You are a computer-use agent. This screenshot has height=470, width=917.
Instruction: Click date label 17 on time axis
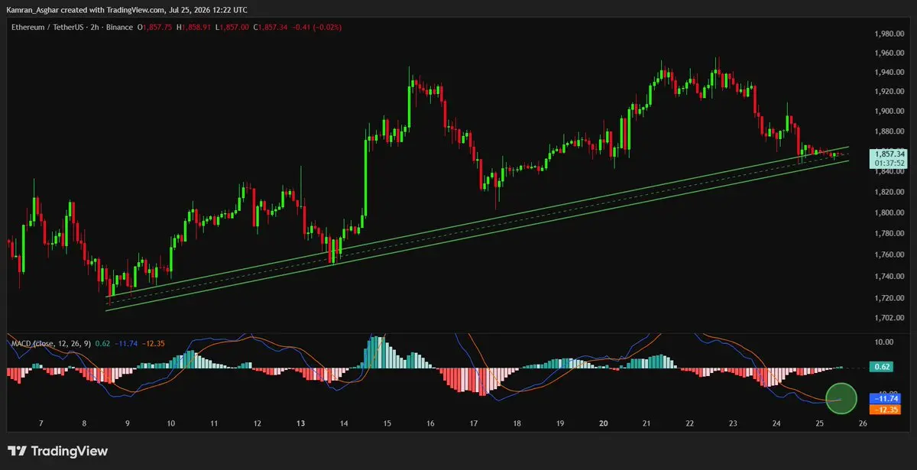474,423
